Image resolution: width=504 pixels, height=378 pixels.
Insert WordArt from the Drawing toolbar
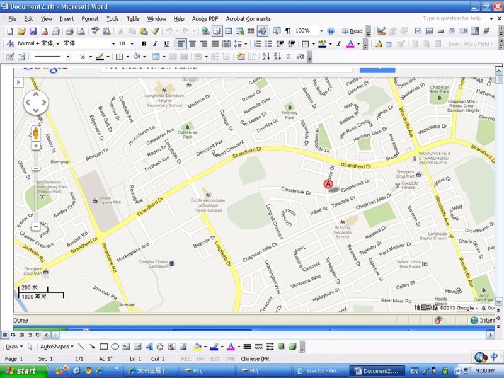click(149, 346)
